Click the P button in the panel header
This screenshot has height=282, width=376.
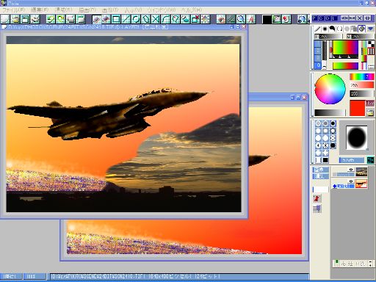315,18
